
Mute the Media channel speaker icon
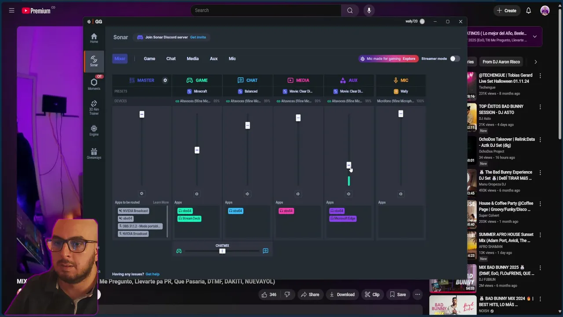298,194
